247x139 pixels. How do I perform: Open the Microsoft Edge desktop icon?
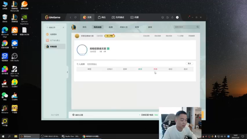5,32
